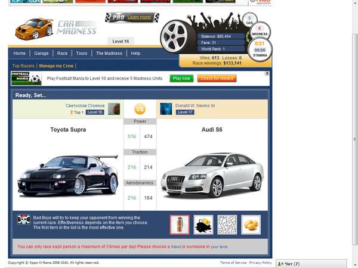Screen dimensions: 358x268
Task: Open Terms of Service link
Action: tap(233, 263)
